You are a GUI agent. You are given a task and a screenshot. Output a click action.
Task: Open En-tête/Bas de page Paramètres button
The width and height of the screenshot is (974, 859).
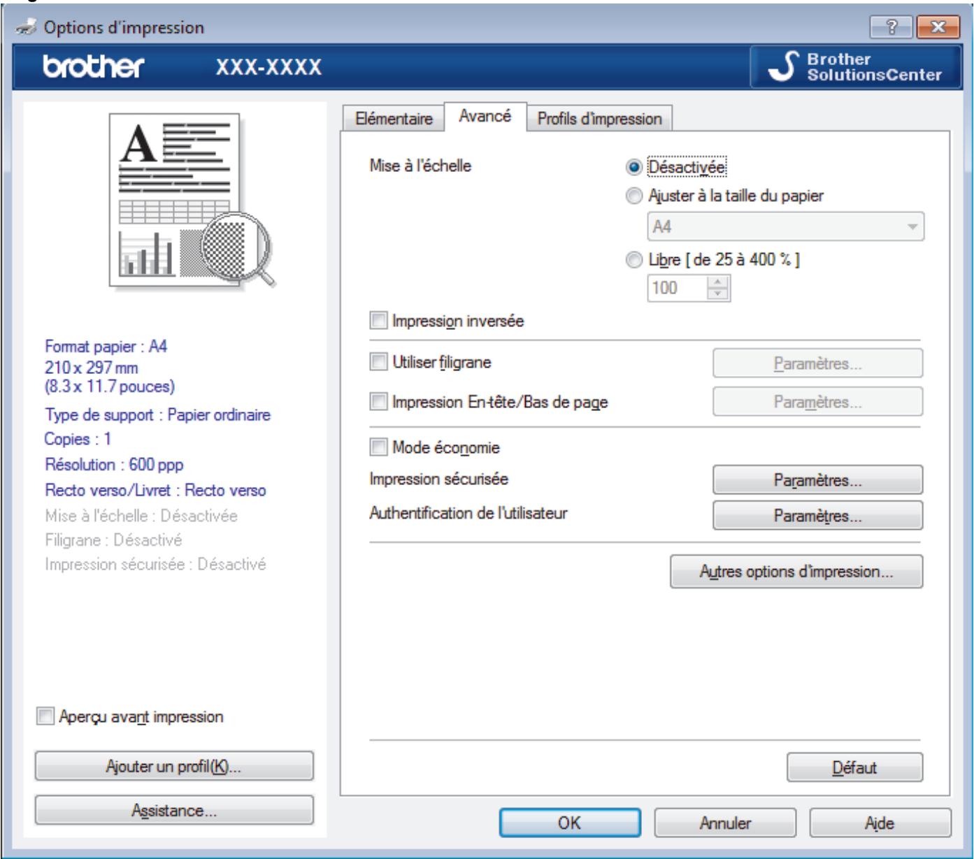[x=817, y=402]
